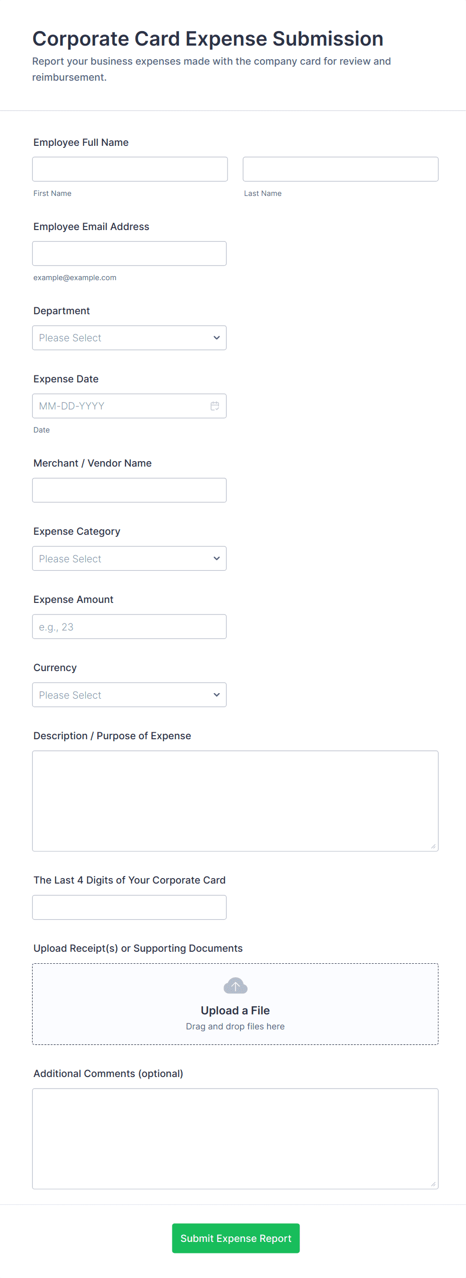Open the Department dropdown

(129, 338)
